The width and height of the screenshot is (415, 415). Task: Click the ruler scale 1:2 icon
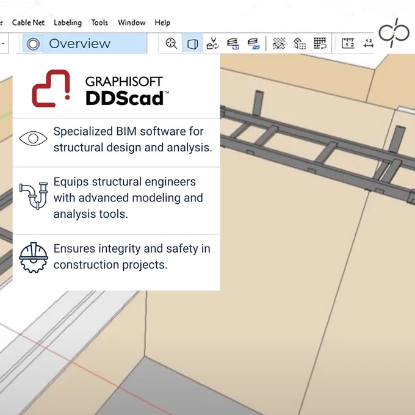pyautogui.click(x=348, y=43)
